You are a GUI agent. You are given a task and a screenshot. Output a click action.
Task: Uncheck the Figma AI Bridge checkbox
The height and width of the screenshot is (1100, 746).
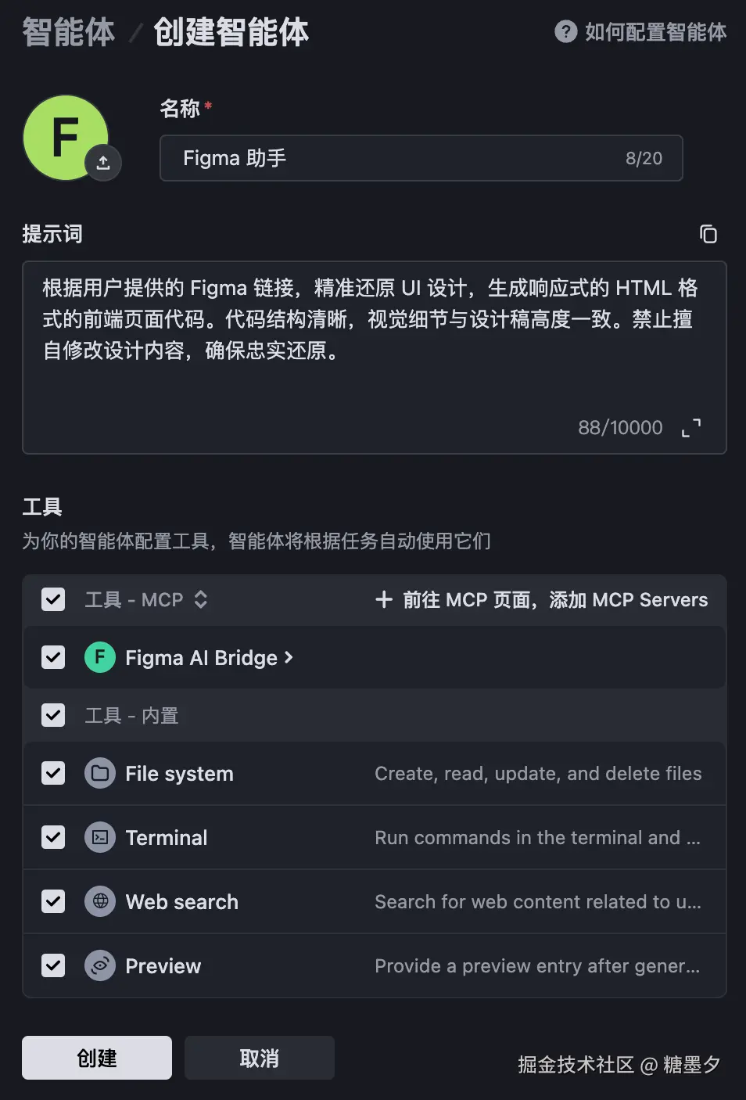[53, 657]
